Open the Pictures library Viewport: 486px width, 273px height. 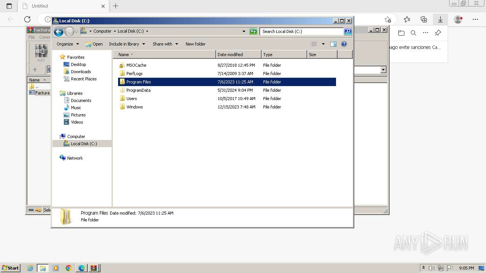pyautogui.click(x=78, y=115)
